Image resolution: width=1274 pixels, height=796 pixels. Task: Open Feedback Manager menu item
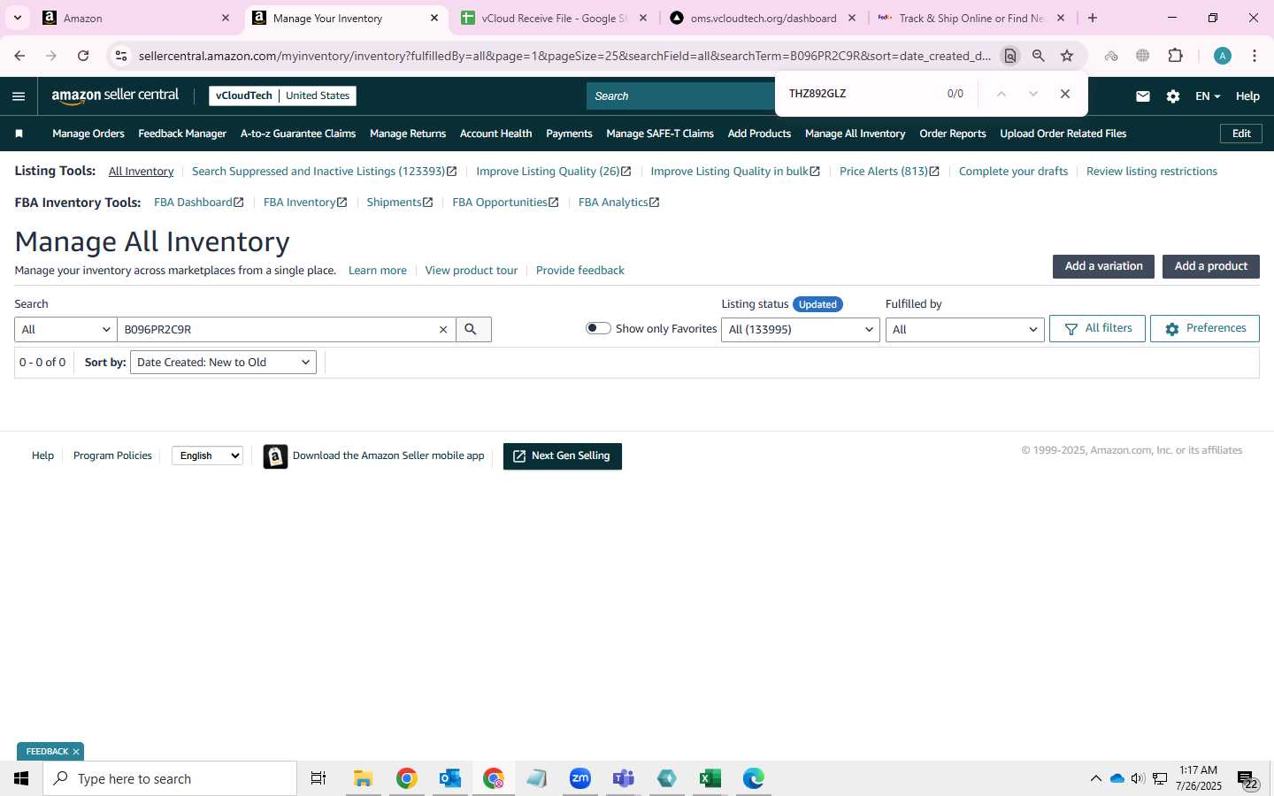(182, 134)
